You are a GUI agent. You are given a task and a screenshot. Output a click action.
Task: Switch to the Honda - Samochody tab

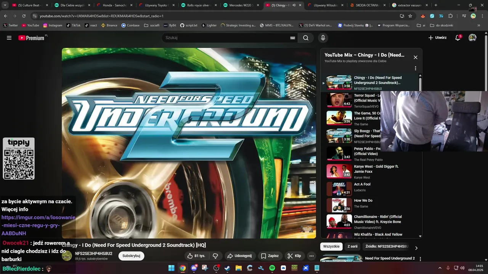tap(114, 5)
